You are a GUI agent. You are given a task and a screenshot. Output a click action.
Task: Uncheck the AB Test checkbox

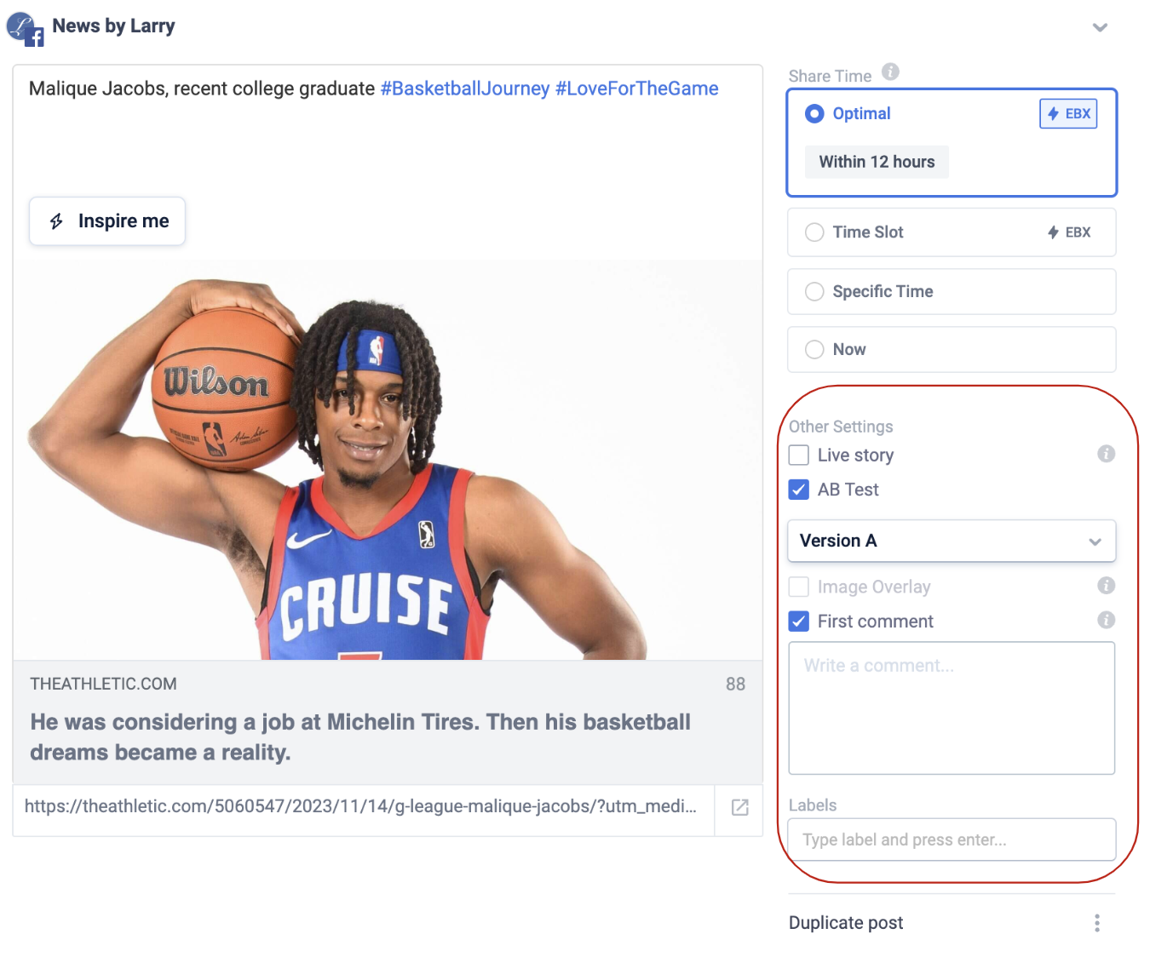point(799,490)
